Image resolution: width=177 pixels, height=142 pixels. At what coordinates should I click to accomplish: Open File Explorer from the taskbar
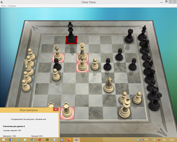click(x=26, y=140)
